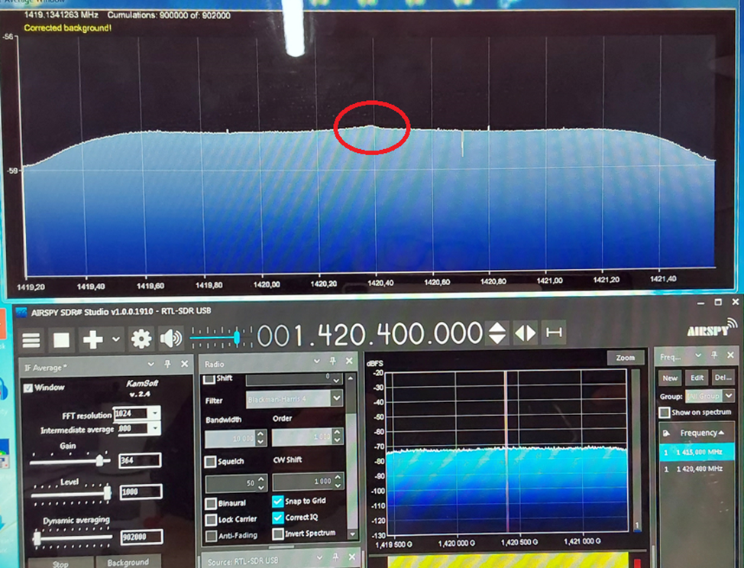Click the Del... frequency button
Viewport: 744px width, 568px height.
pyautogui.click(x=723, y=378)
